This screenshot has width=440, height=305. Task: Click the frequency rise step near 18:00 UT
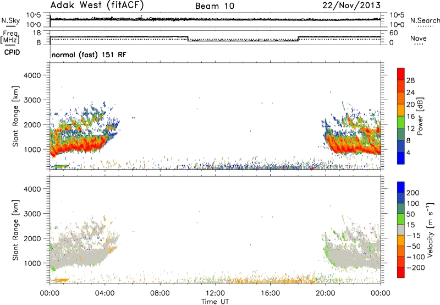pos(298,39)
